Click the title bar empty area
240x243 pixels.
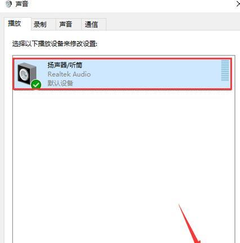coord(131,4)
